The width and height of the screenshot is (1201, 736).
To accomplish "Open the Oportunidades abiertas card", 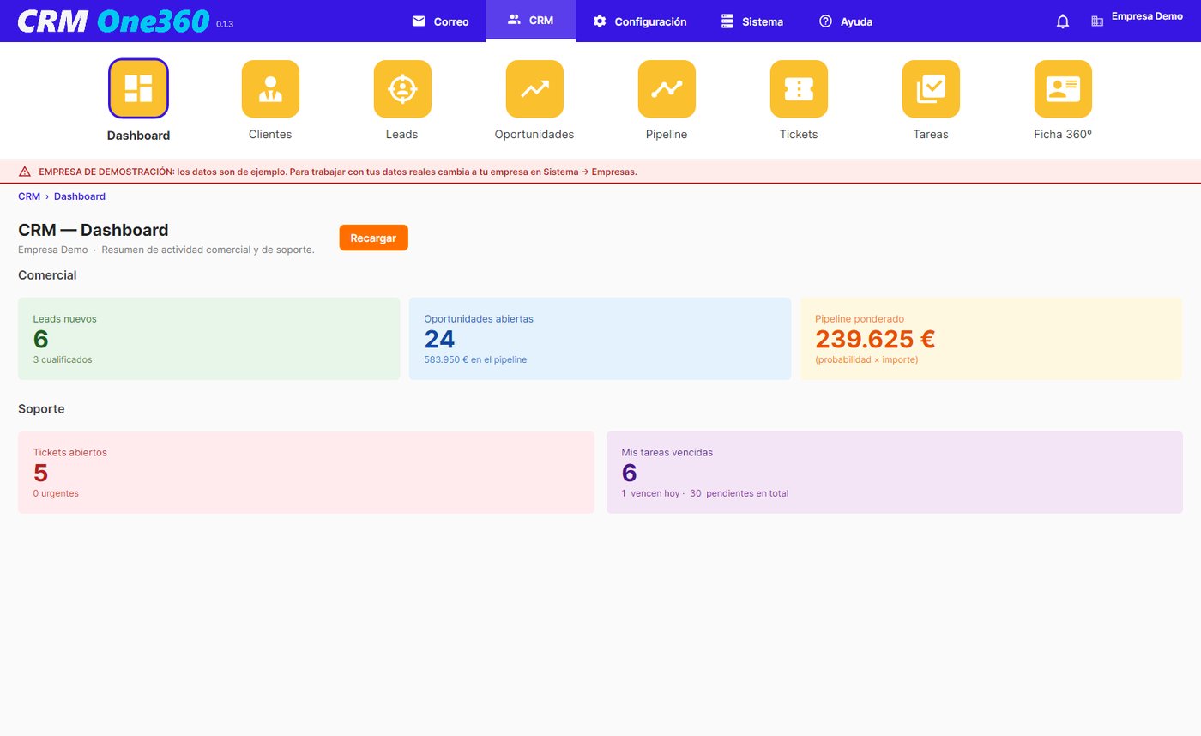I will coord(600,339).
